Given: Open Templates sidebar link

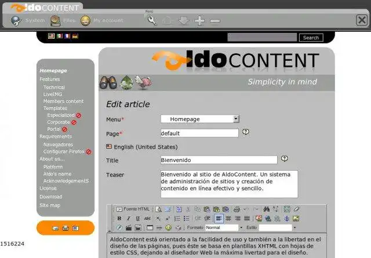Looking at the screenshot, I should [x=55, y=108].
